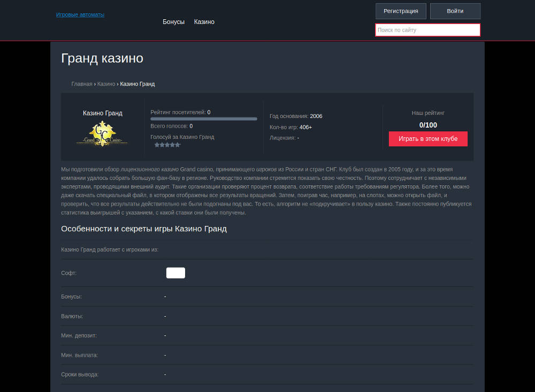Click the Особенности и секреты игры Казино Гранд heading
The height and width of the screenshot is (392, 535).
tap(144, 229)
